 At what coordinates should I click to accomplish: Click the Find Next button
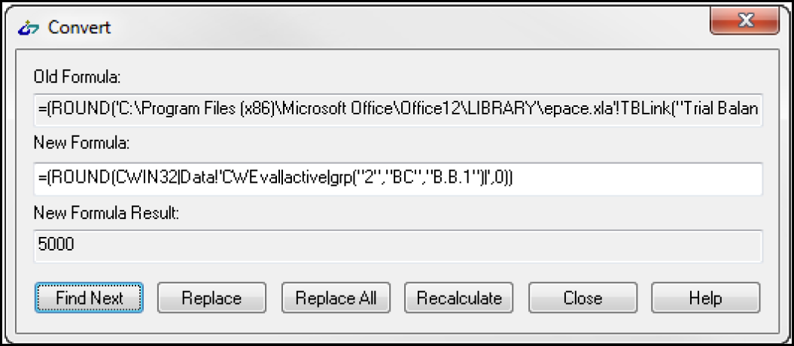pos(90,298)
